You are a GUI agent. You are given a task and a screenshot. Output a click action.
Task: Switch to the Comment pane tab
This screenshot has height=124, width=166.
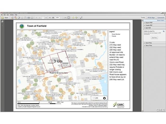pyautogui.click(x=161, y=18)
